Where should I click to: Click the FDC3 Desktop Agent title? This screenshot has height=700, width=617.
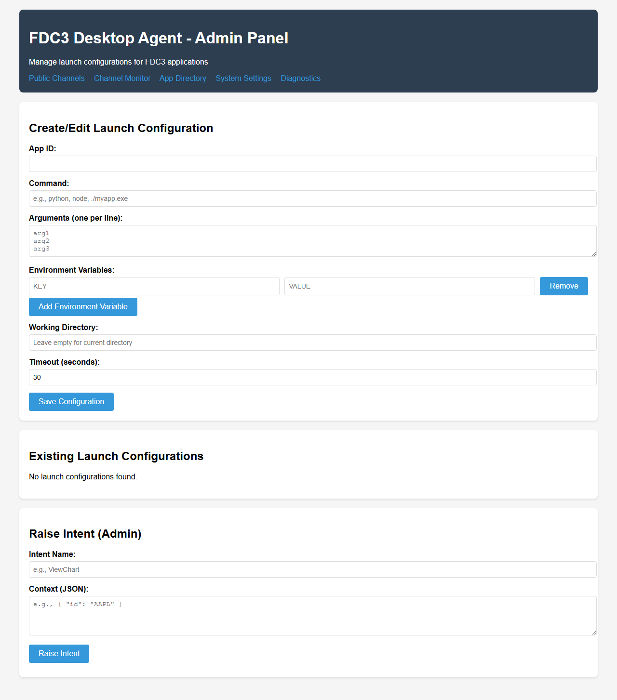[159, 38]
